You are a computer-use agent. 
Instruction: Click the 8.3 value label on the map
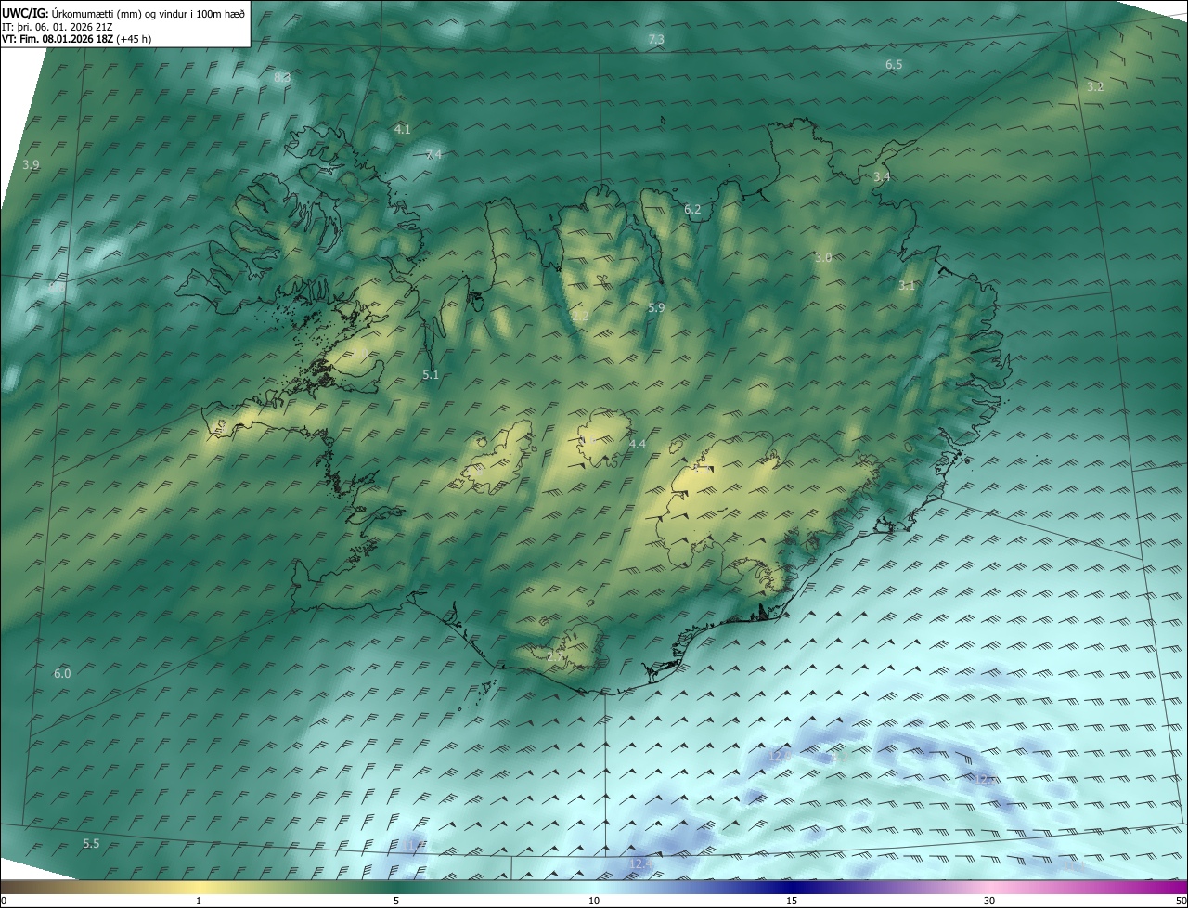283,78
